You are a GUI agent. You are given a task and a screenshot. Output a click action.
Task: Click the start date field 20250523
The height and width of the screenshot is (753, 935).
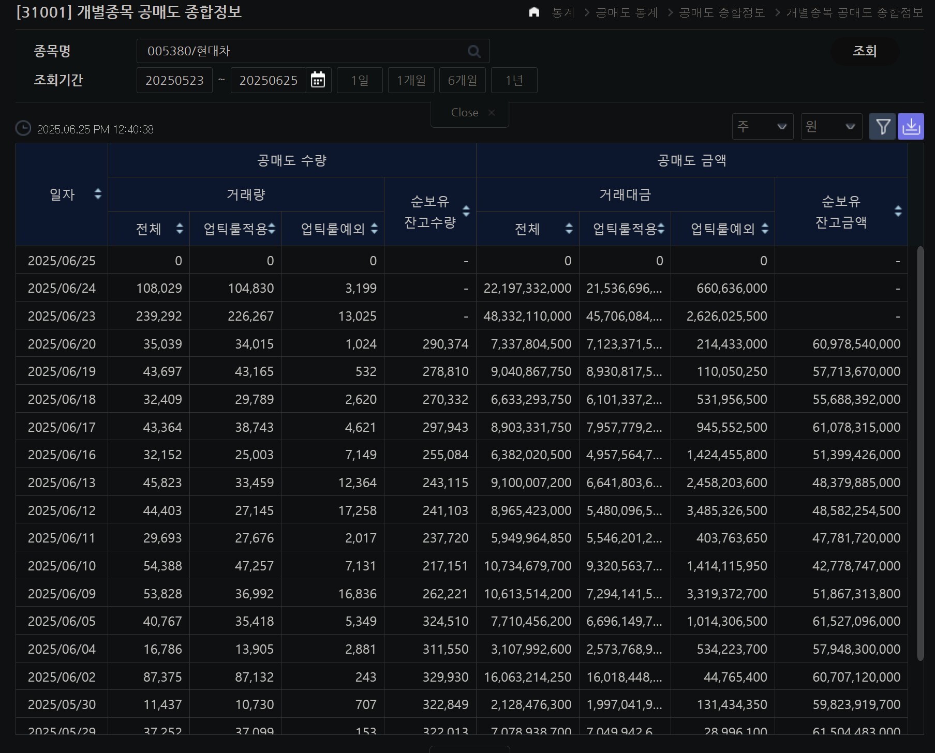(174, 80)
